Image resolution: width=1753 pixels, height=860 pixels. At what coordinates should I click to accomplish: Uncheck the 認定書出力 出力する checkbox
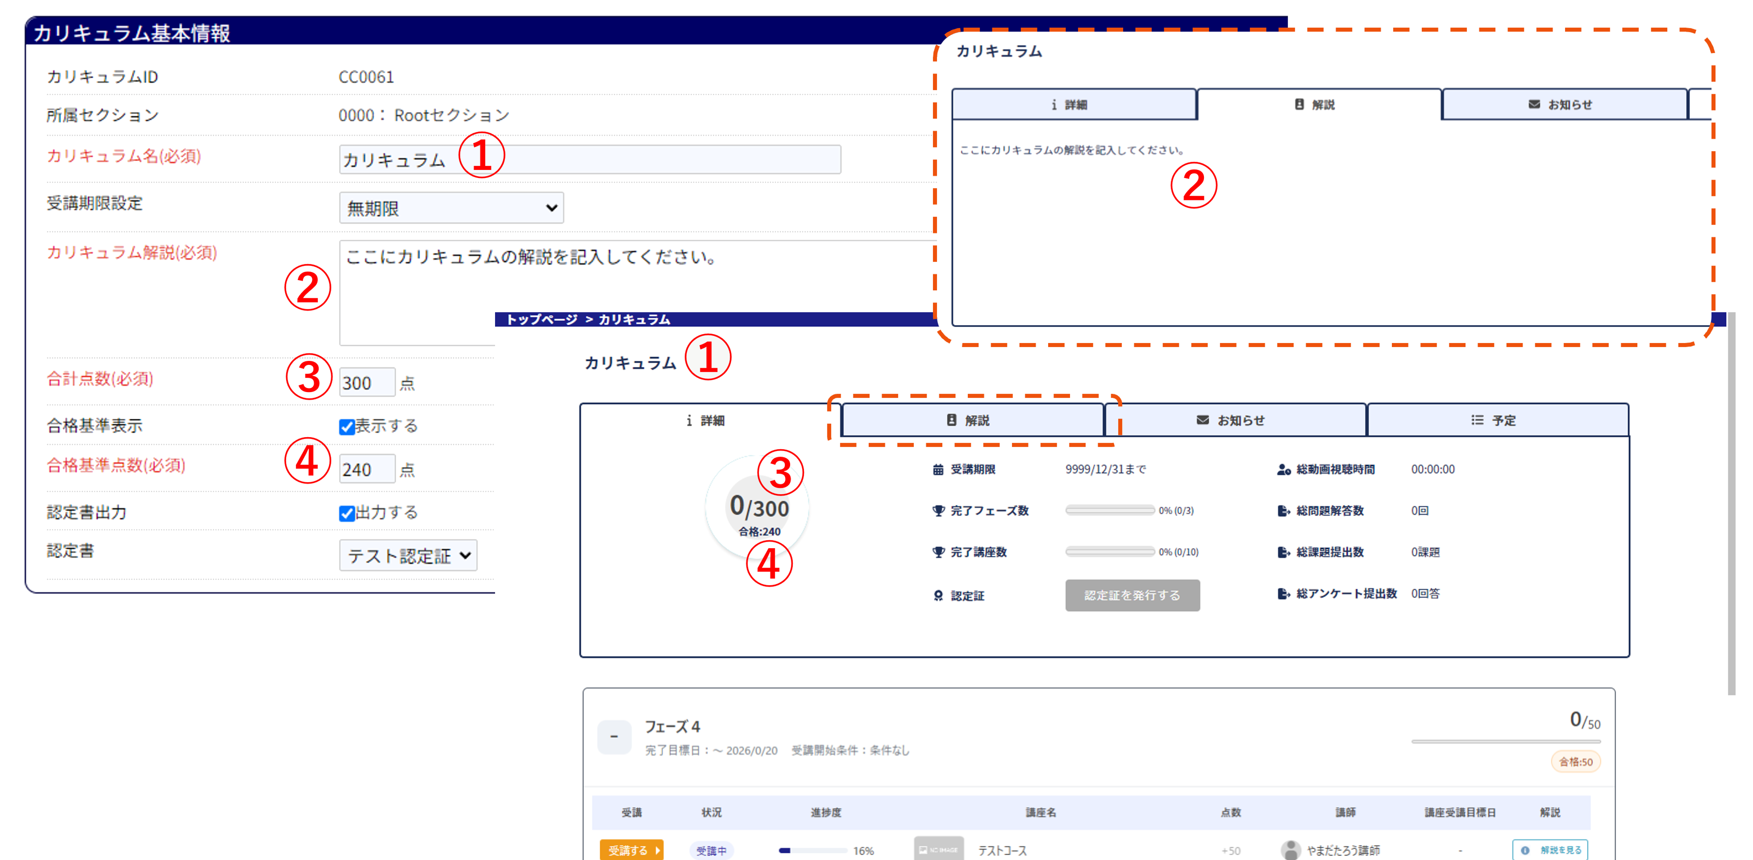(x=347, y=513)
